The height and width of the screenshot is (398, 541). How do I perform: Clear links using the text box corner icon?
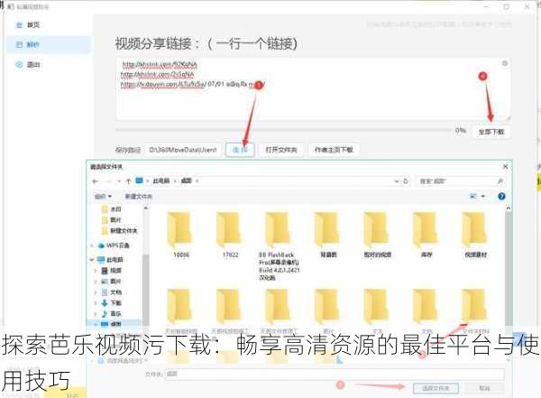[x=504, y=63]
